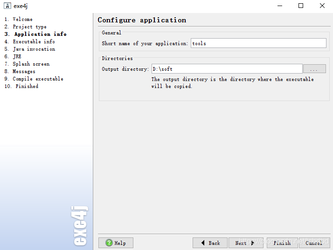Open Help for this wizard step
The image size is (333, 250).
[116, 243]
